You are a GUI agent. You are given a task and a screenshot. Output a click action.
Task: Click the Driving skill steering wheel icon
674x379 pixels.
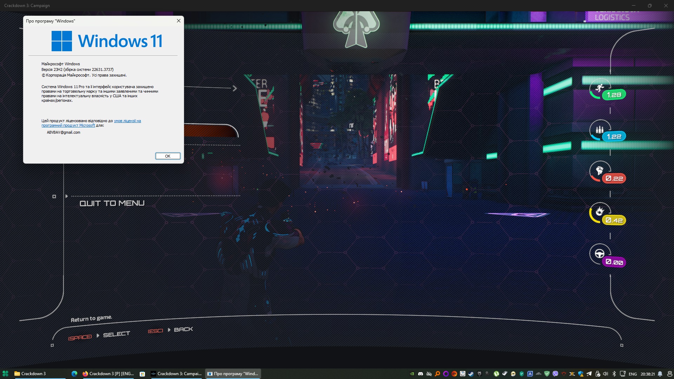600,253
